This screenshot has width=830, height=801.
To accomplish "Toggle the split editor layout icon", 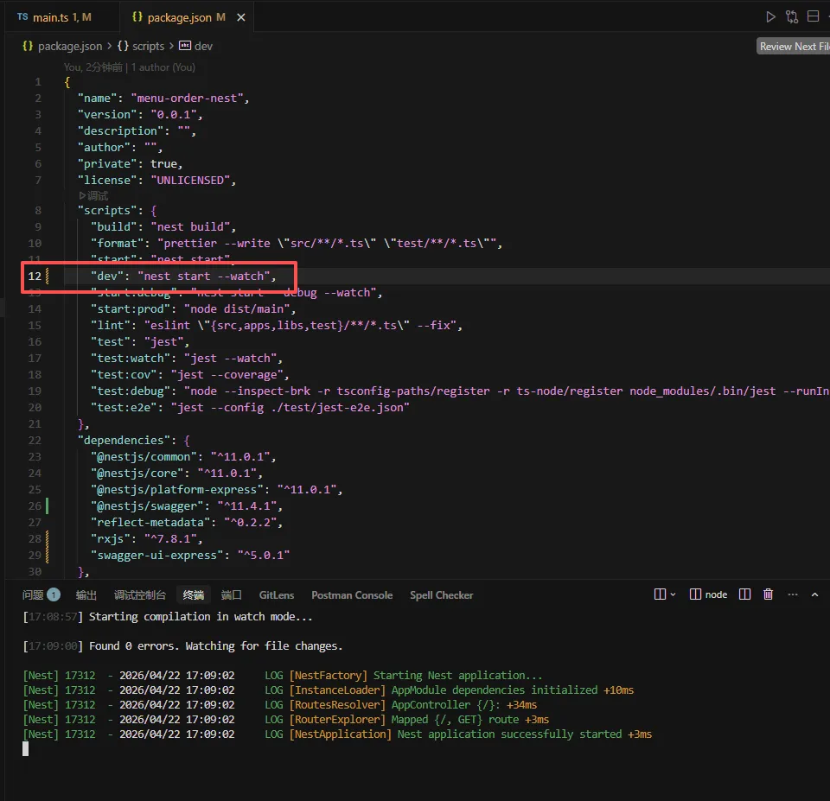I will click(813, 17).
